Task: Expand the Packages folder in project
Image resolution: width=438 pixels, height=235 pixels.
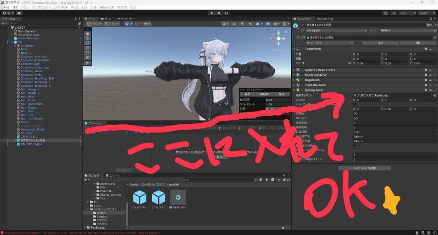Action: (x=85, y=227)
